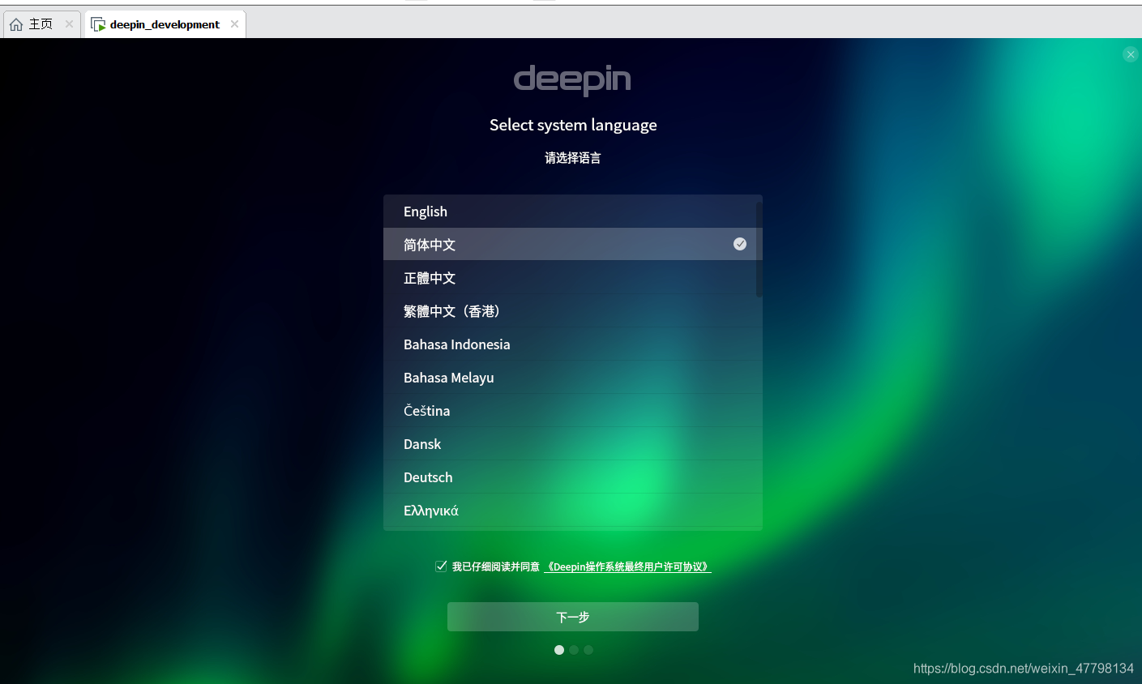Click the language list scrollbar
The width and height of the screenshot is (1142, 684).
coord(759,250)
